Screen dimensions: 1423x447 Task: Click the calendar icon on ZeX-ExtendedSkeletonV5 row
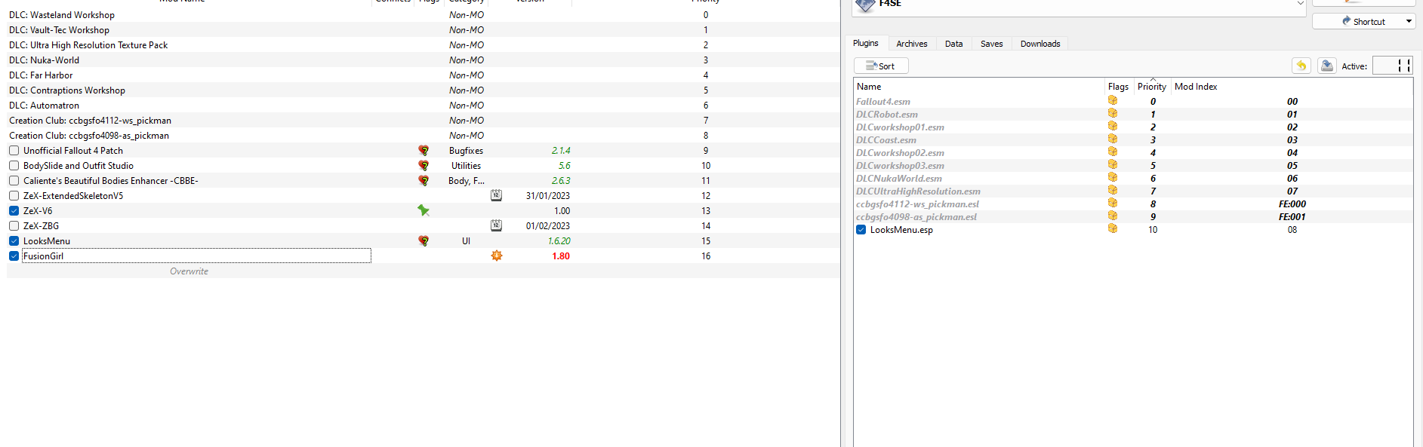click(496, 195)
